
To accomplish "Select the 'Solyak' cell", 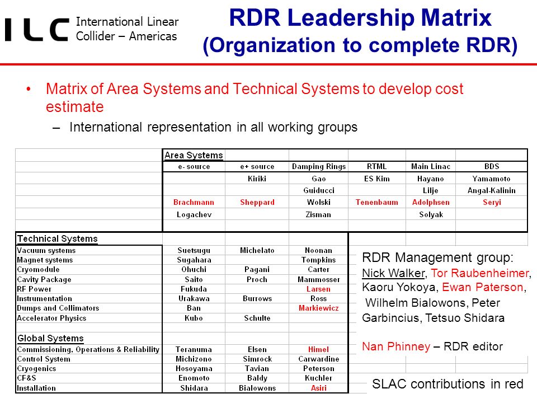I will point(431,214).
